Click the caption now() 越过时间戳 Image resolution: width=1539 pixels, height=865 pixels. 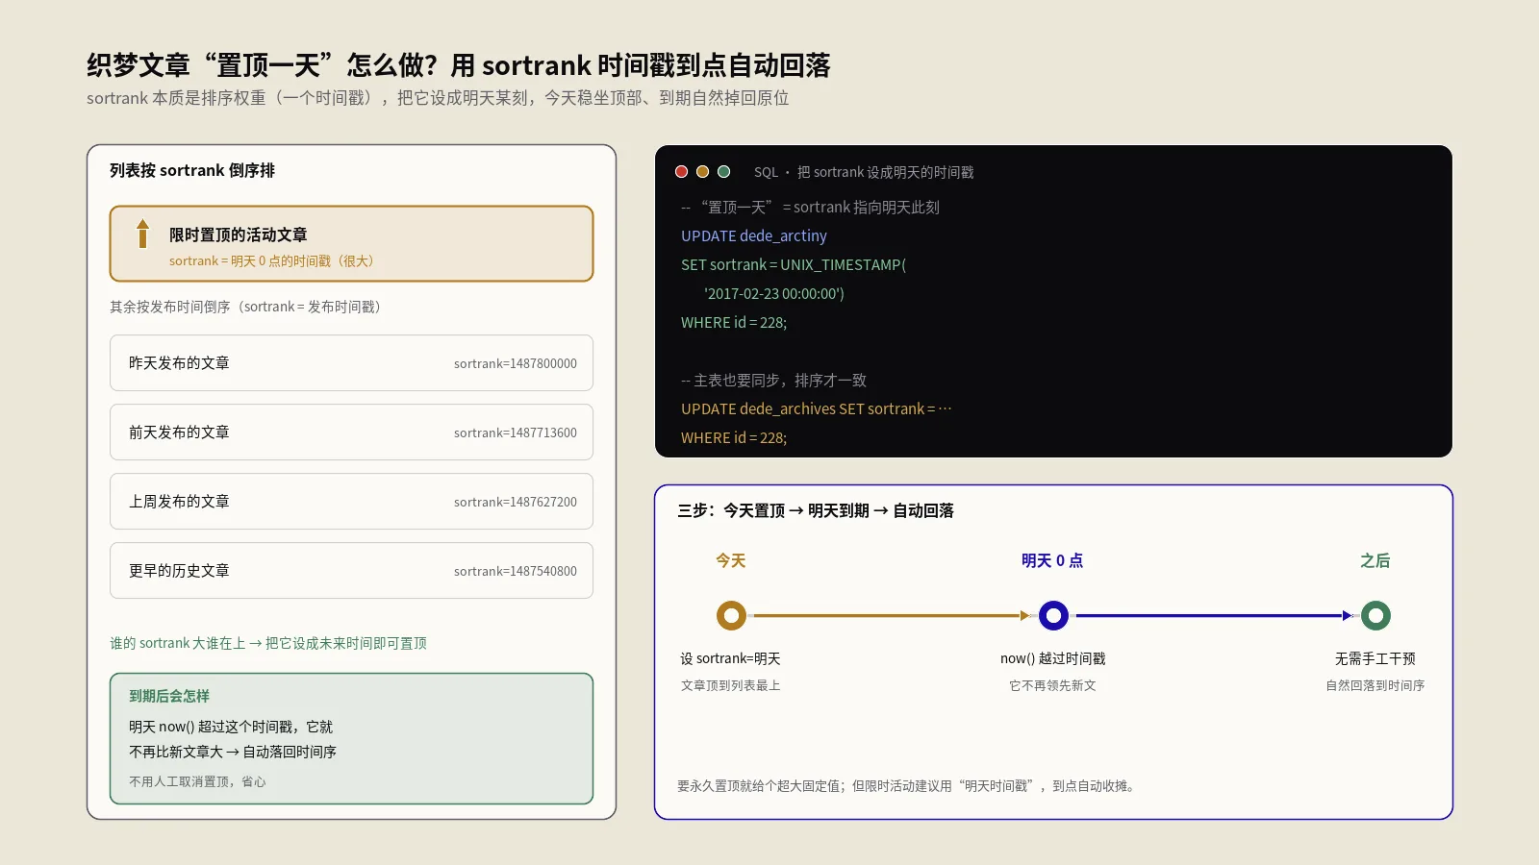(1053, 658)
